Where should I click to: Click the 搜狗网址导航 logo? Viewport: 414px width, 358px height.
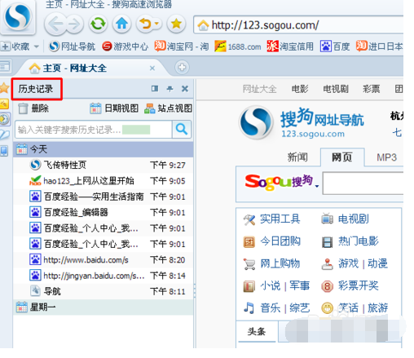pyautogui.click(x=302, y=123)
